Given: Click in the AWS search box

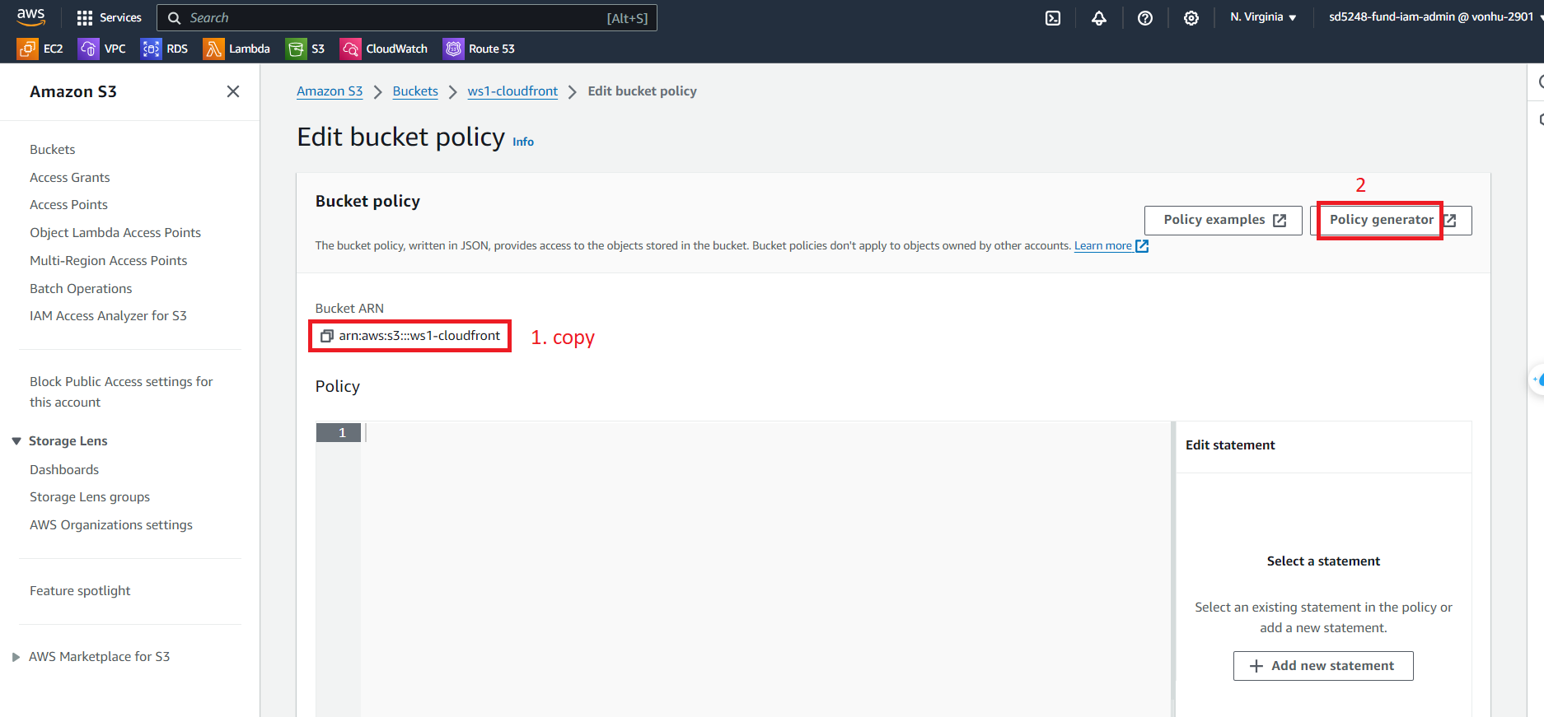Looking at the screenshot, I should pos(395,18).
